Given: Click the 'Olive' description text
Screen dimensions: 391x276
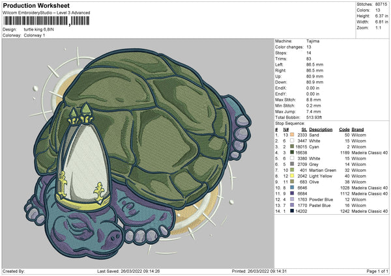Looking at the screenshot, I should (x=314, y=182).
